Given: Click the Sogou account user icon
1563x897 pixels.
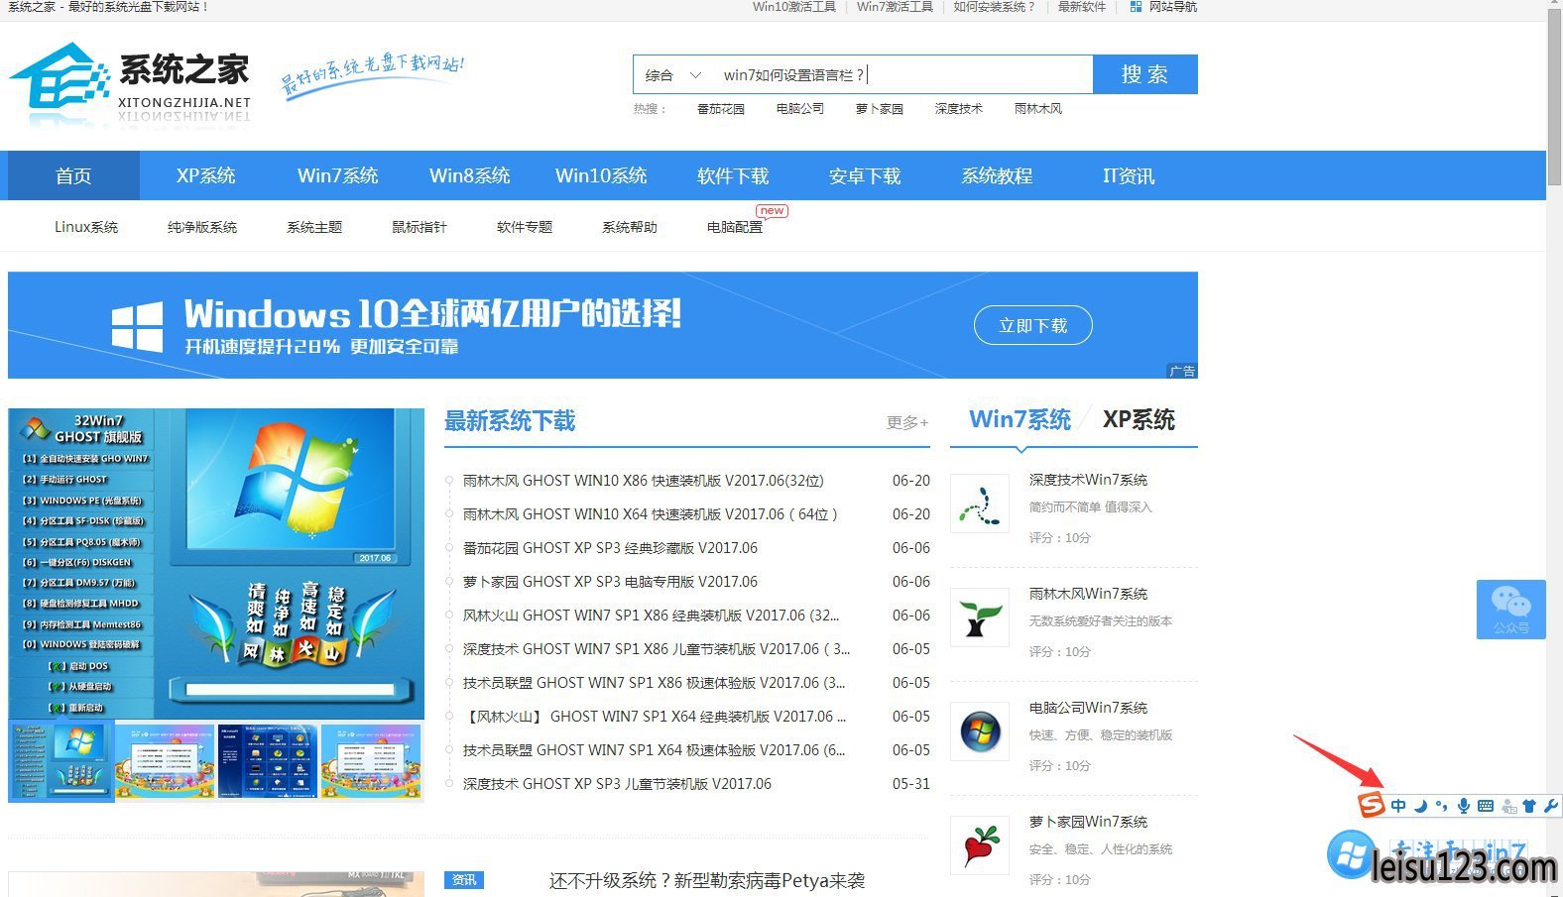Looking at the screenshot, I should click(1508, 806).
